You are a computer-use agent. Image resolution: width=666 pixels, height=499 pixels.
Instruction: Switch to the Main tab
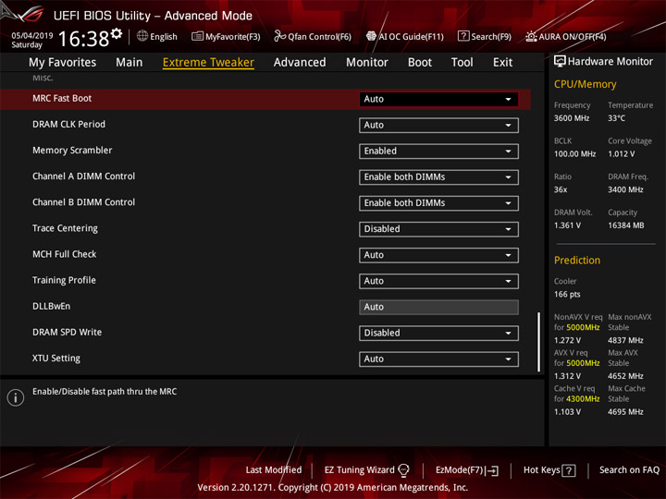[129, 63]
